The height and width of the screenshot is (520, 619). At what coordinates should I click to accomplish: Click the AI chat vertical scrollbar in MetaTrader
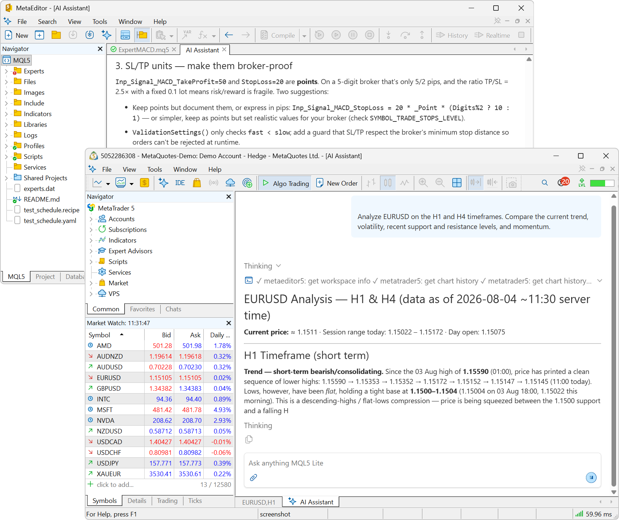pos(614,345)
